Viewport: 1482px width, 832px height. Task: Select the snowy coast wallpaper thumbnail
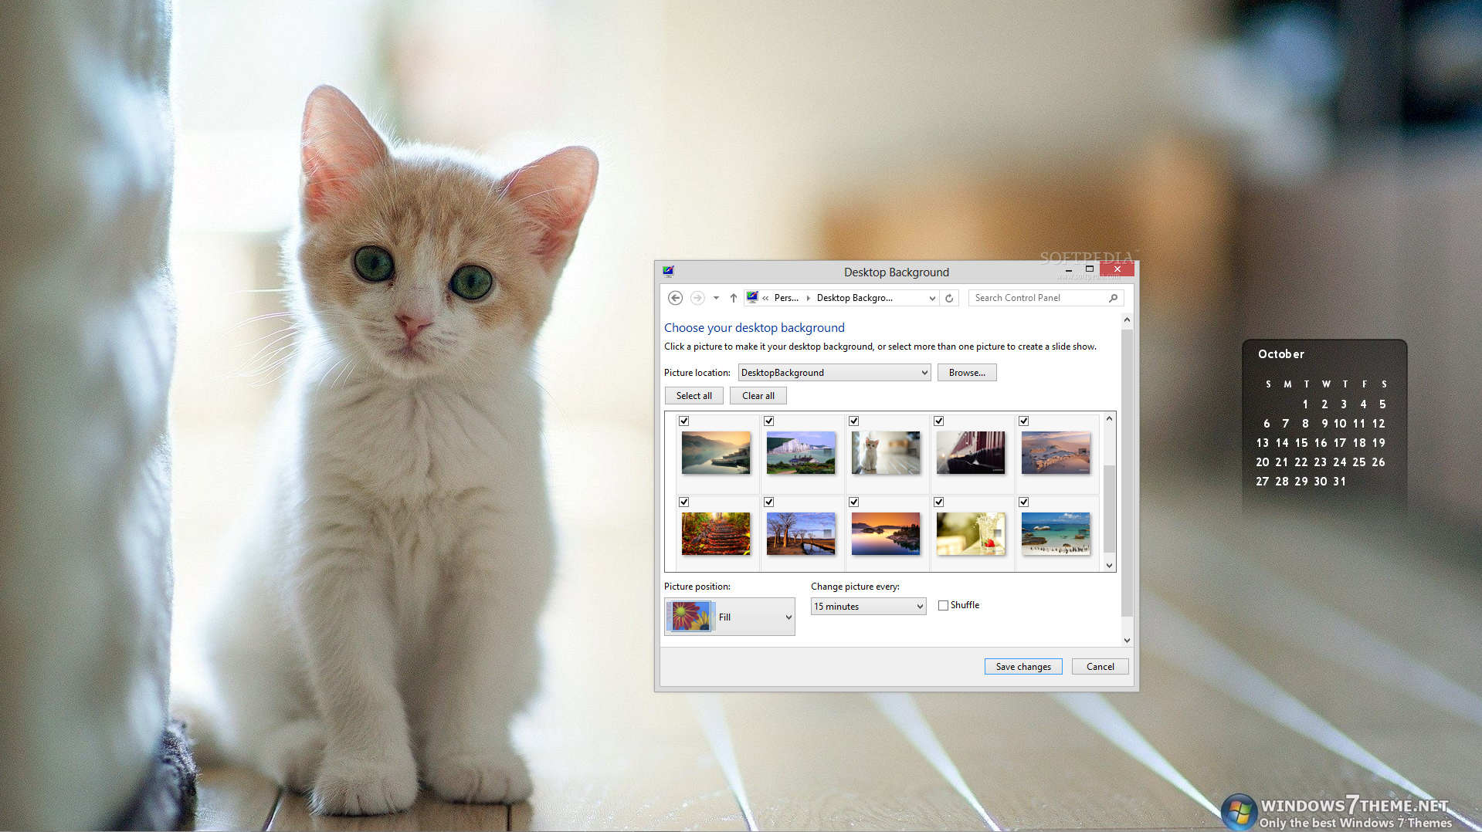tap(1056, 453)
